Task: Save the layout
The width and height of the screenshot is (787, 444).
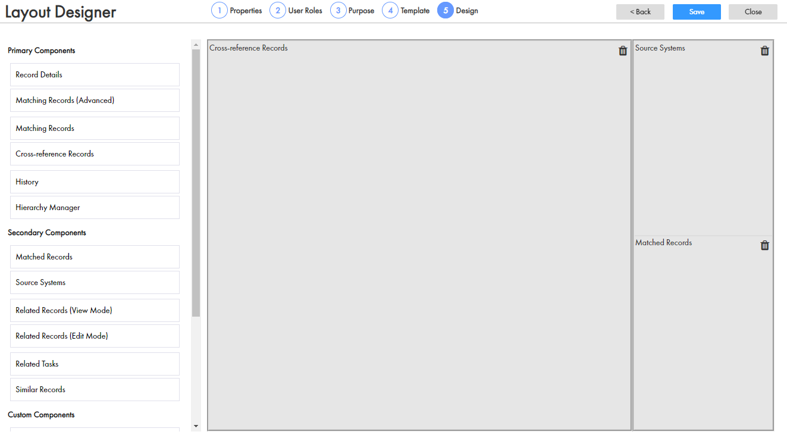Action: click(x=697, y=12)
